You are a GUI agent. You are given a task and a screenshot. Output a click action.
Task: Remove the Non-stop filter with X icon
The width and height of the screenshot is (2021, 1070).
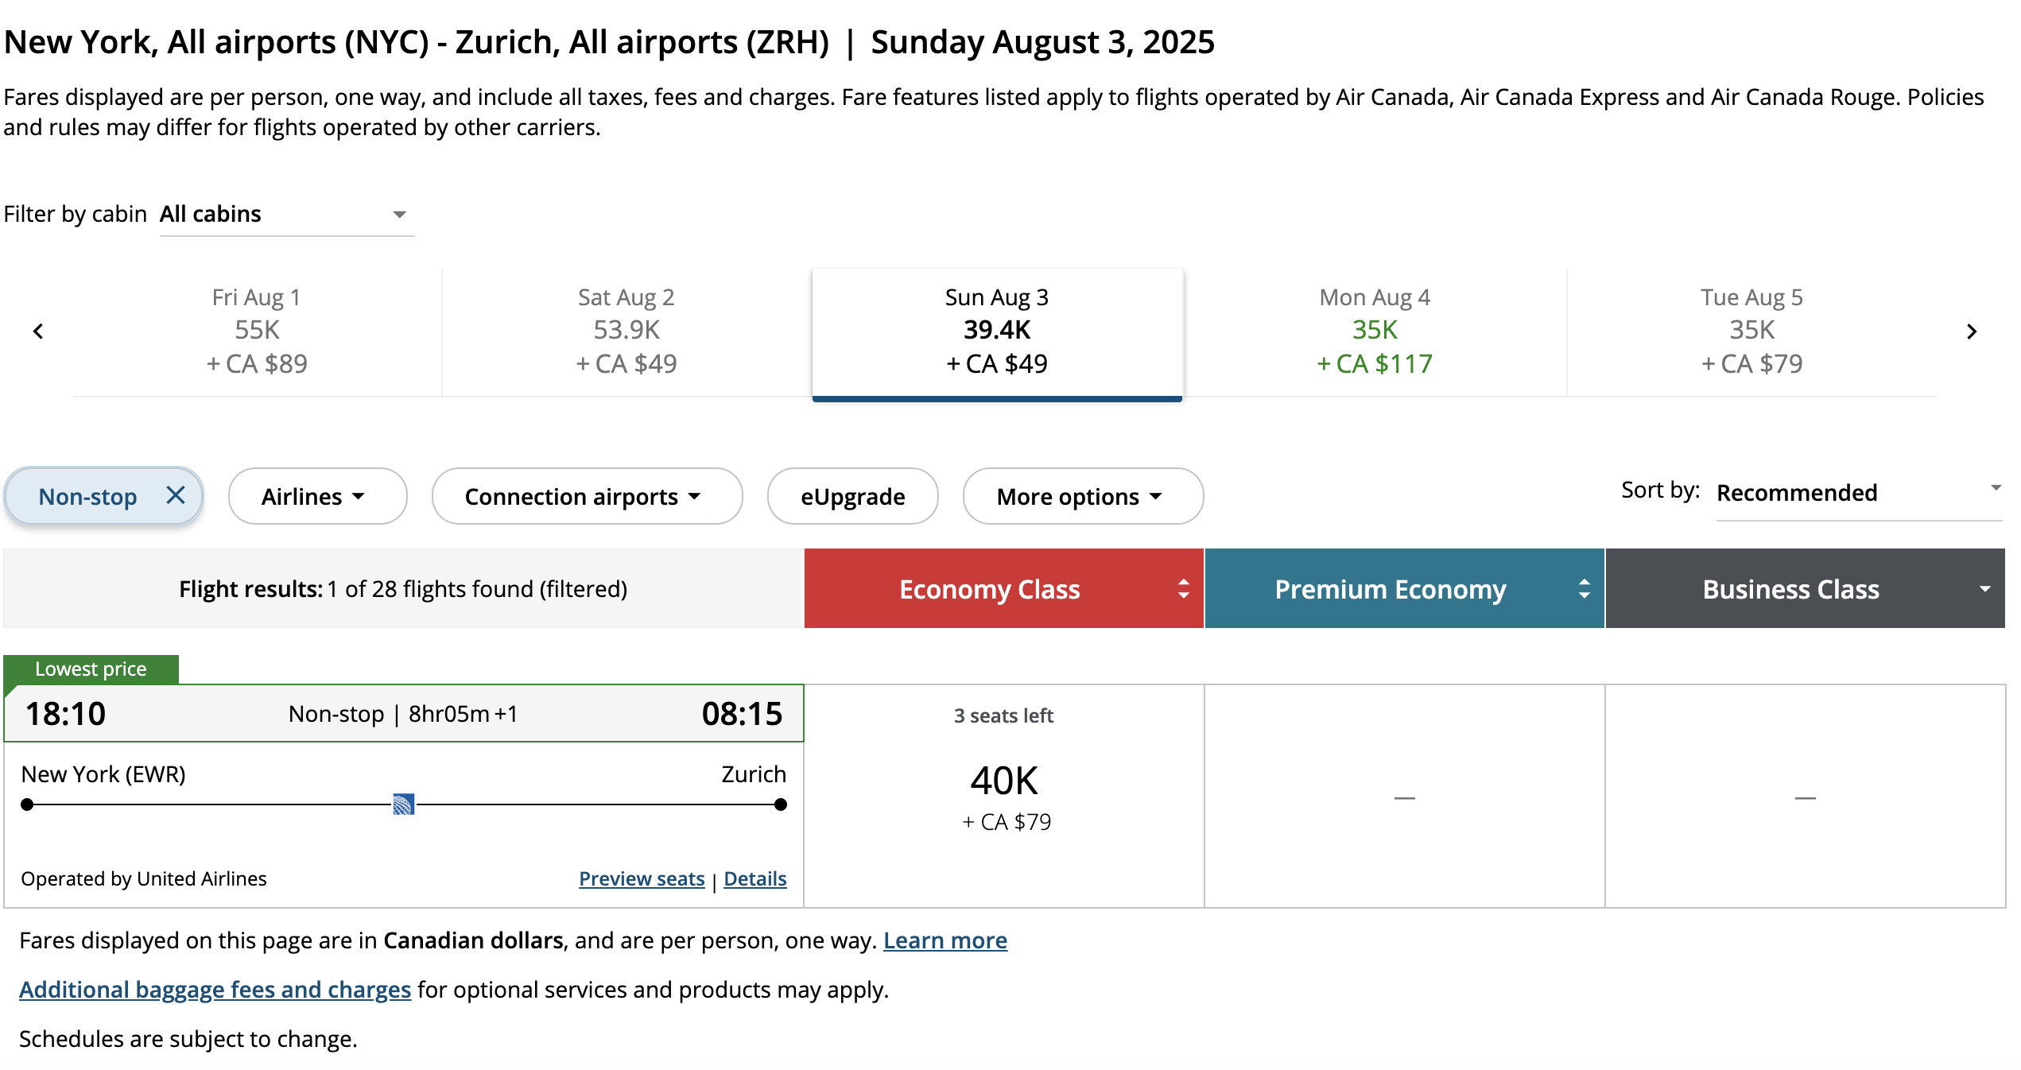176,495
